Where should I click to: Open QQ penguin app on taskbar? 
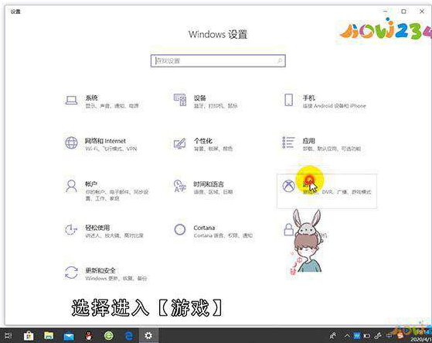[x=89, y=336]
